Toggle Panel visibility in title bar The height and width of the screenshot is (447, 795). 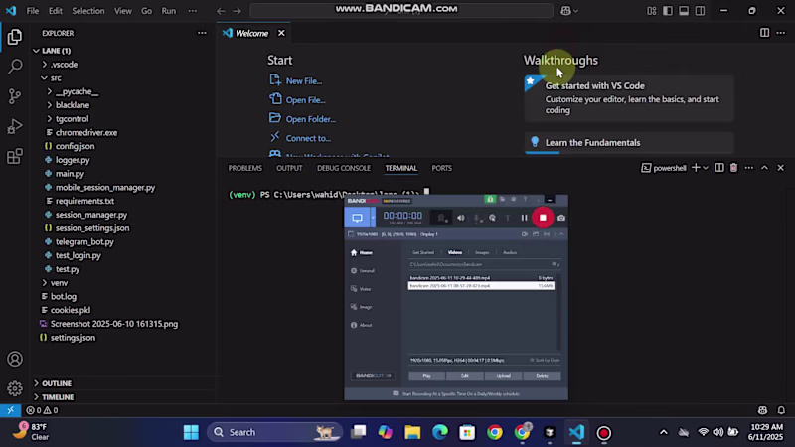684,11
